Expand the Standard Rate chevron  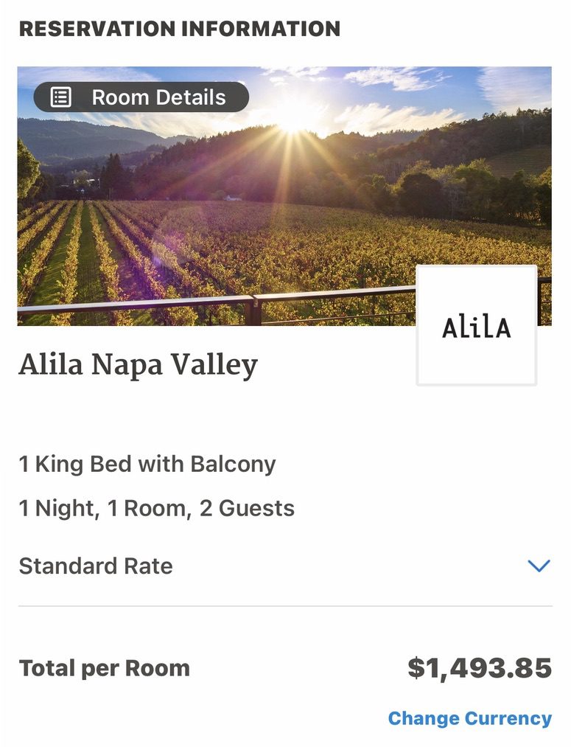tap(539, 566)
